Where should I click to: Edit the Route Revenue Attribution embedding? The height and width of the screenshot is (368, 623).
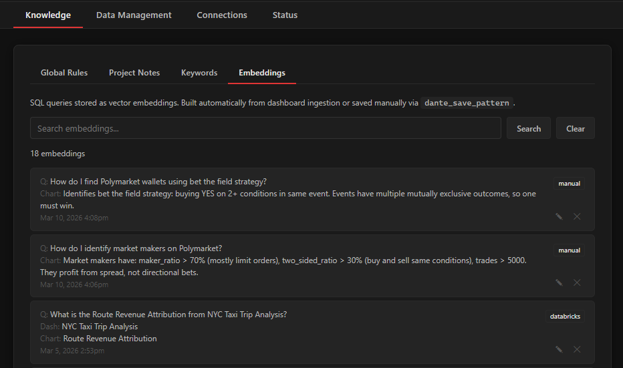(x=559, y=349)
